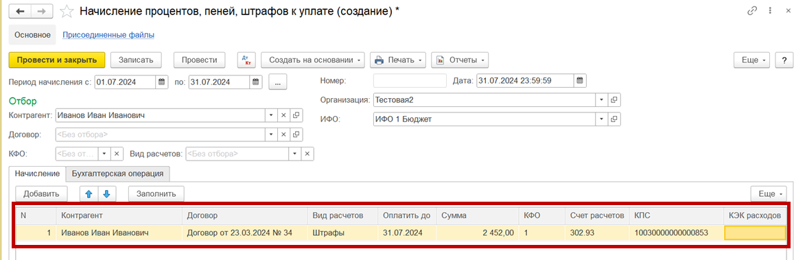Viewport: 794px width, 260px height.
Task: Expand the Контрагент dropdown list
Action: coord(272,116)
